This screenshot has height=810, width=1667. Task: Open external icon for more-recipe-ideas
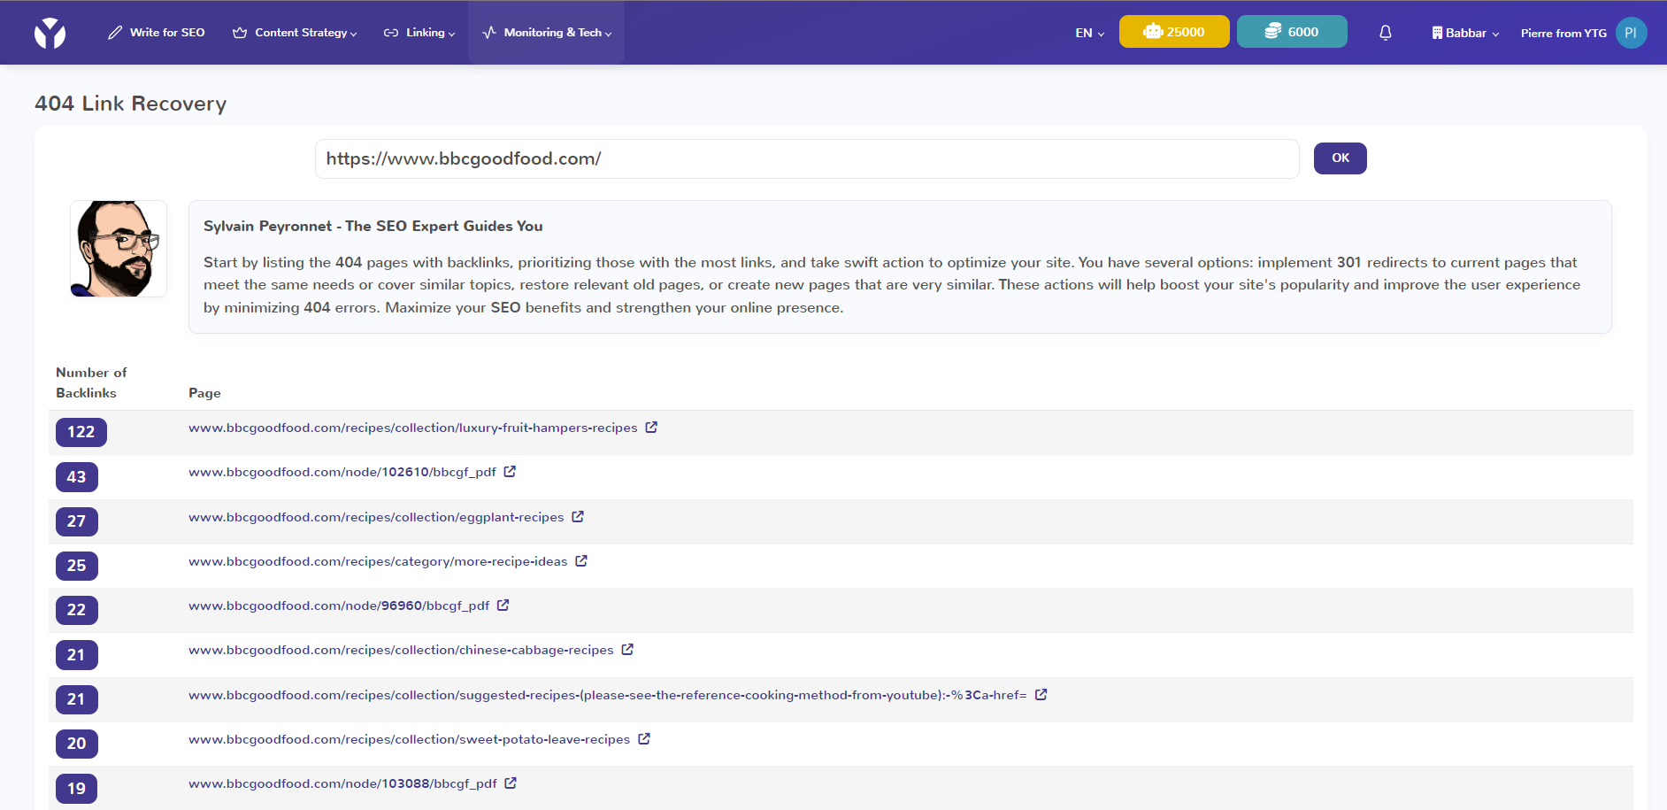click(581, 560)
